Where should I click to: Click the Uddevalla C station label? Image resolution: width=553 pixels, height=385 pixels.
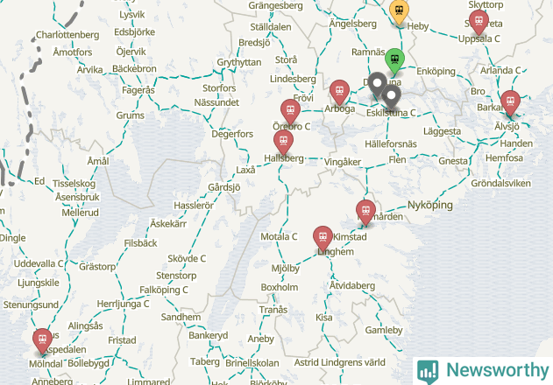click(x=39, y=264)
